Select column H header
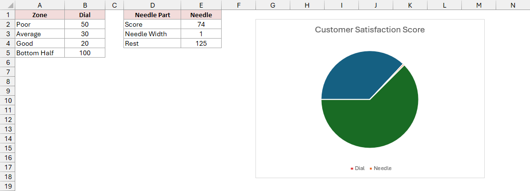The width and height of the screenshot is (530, 191). pos(307,5)
